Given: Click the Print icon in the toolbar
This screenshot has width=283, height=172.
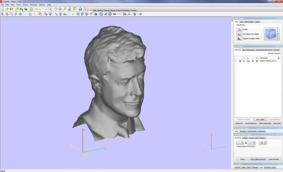Looking at the screenshot, I should [x=31, y=9].
